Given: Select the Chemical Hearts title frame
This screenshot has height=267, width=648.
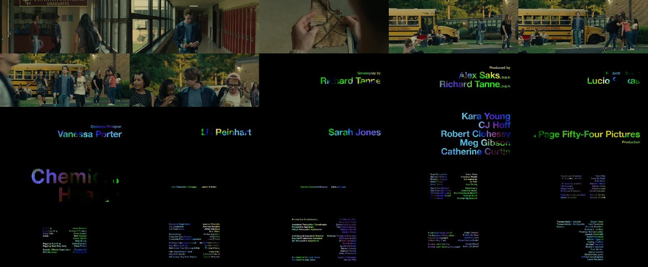Looking at the screenshot, I should coord(65,187).
